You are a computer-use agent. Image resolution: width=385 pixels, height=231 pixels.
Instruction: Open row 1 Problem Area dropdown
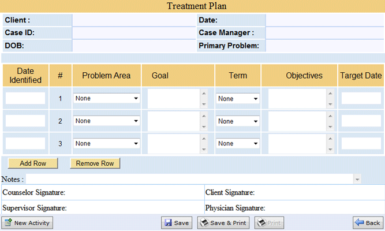click(x=107, y=98)
